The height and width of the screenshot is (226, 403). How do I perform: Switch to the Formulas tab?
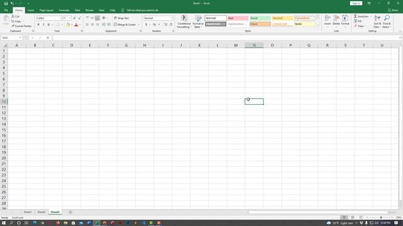pyautogui.click(x=64, y=10)
